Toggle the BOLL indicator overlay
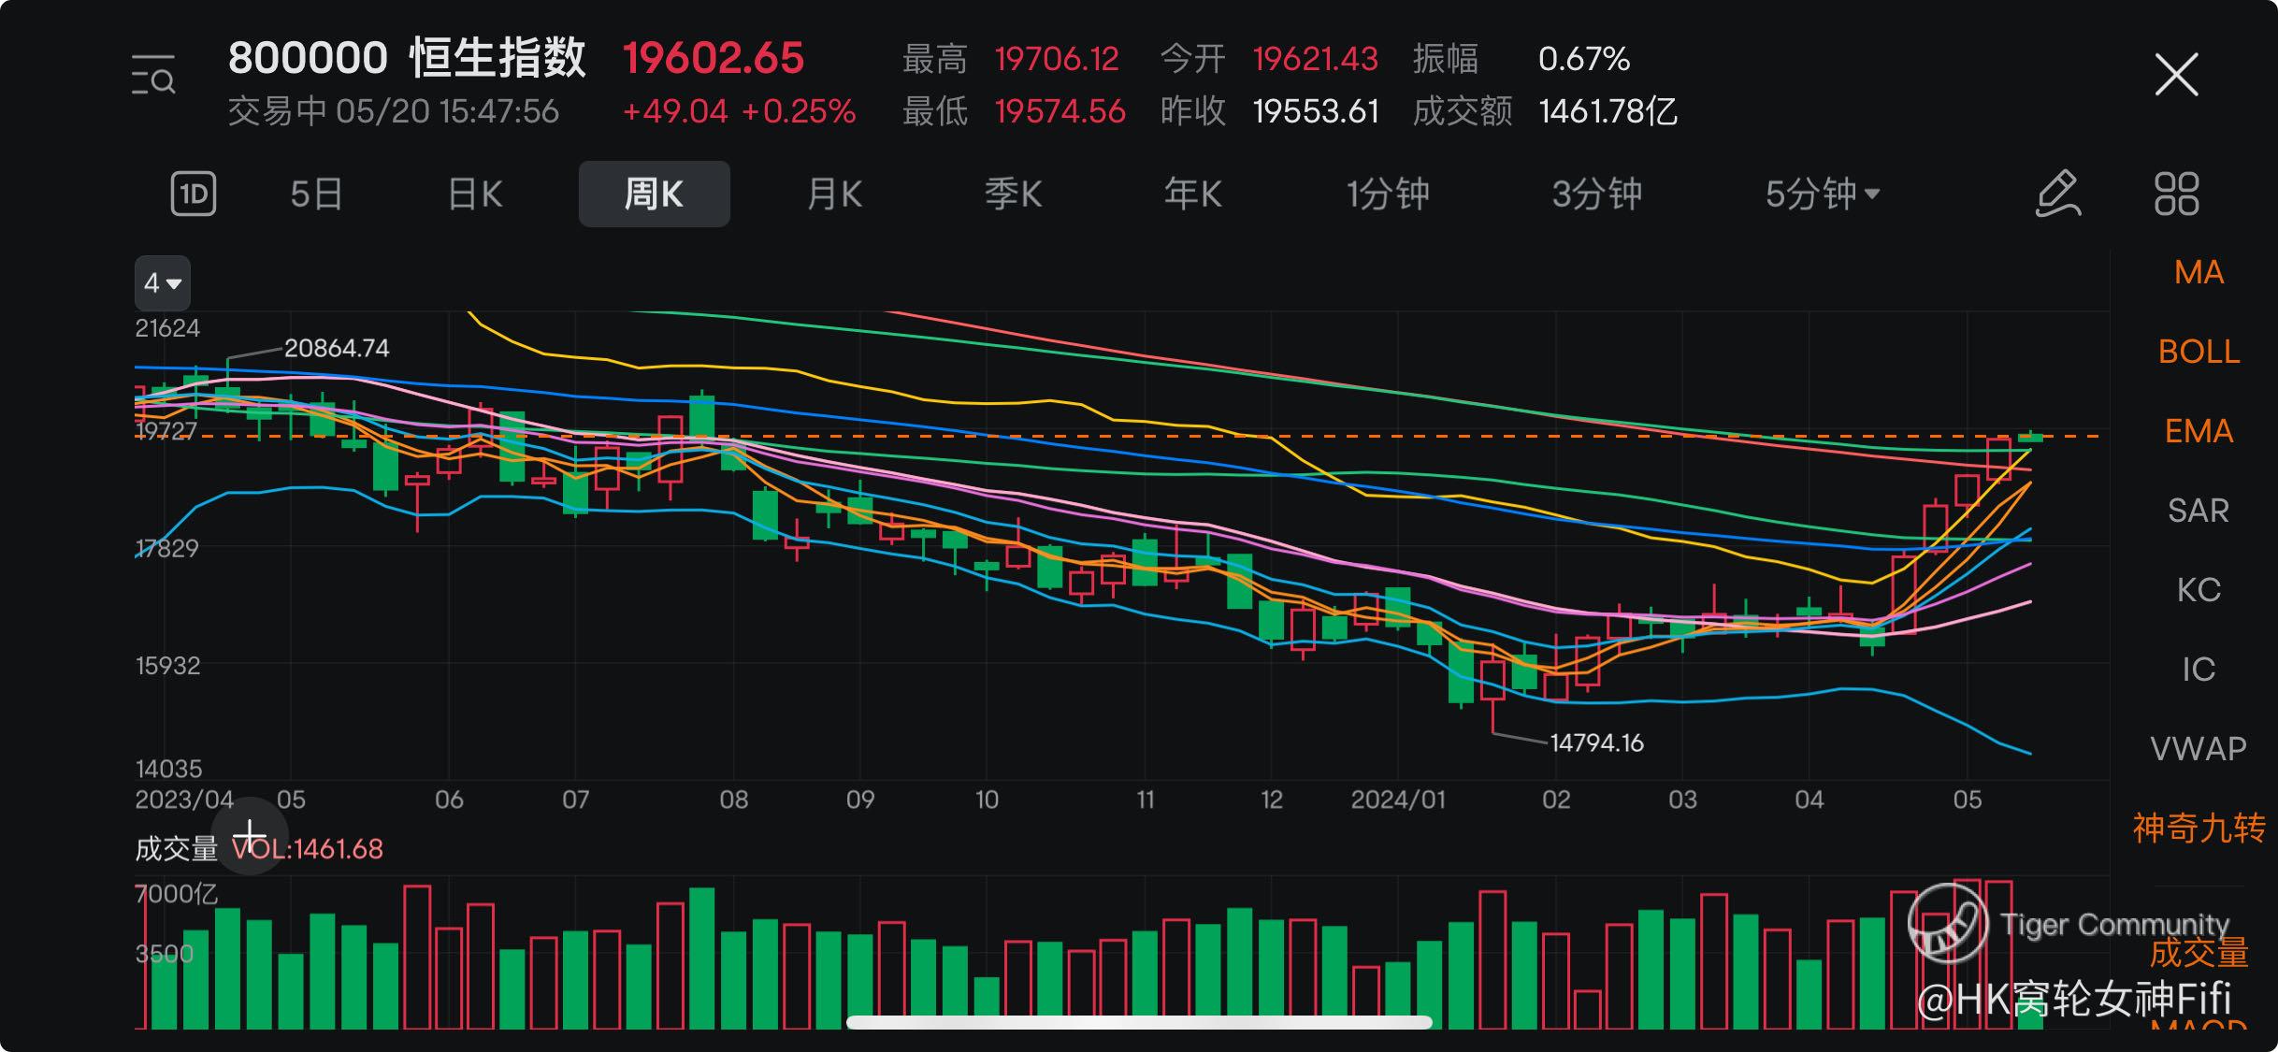Viewport: 2278px width, 1052px height. (2198, 353)
